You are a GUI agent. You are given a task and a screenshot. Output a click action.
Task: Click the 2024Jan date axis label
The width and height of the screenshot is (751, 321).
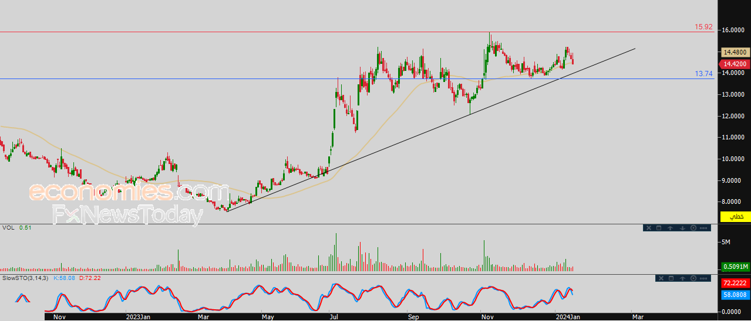click(x=567, y=316)
